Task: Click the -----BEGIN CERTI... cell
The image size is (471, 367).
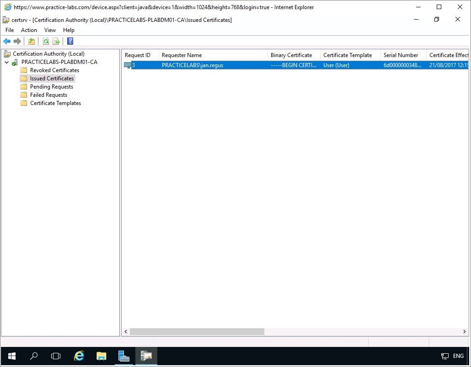Action: click(294, 65)
